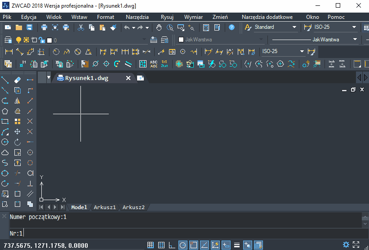Open the ISO-25 dimension style dropdown
The width and height of the screenshot is (369, 250).
pos(354,27)
